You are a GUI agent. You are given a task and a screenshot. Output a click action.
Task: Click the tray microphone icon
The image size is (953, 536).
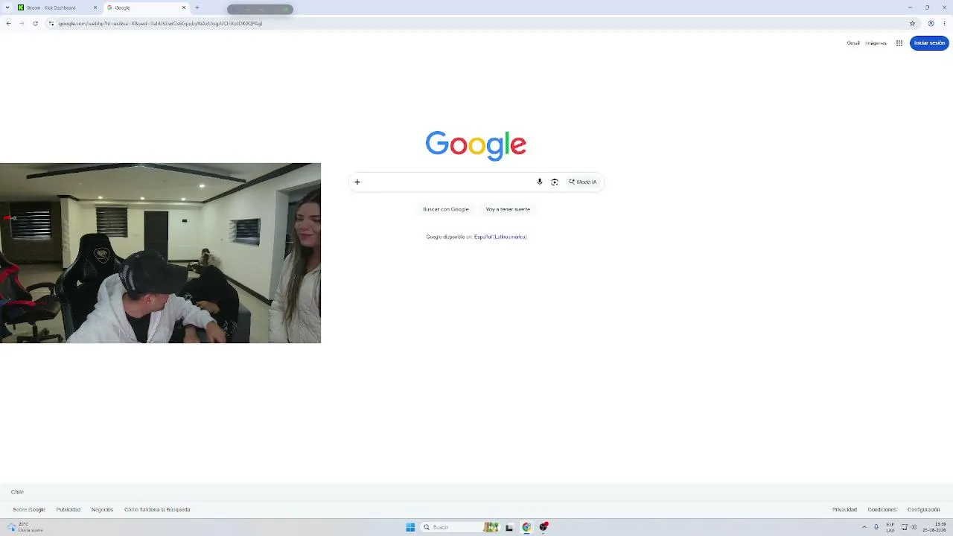point(876,527)
